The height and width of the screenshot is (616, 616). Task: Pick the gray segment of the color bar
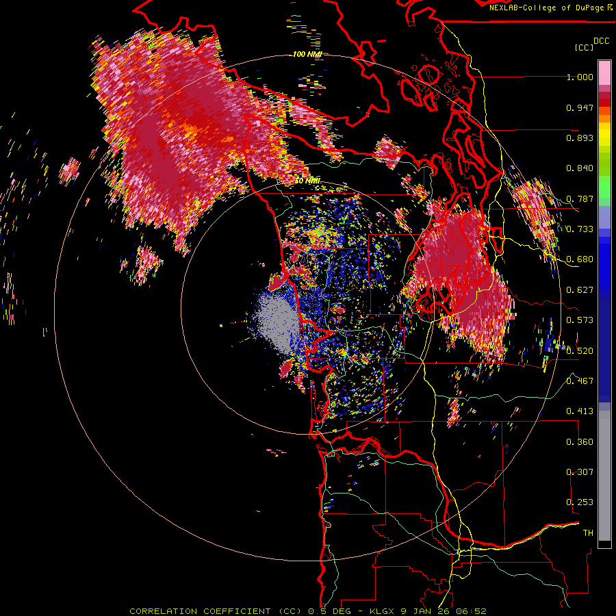pyautogui.click(x=604, y=476)
